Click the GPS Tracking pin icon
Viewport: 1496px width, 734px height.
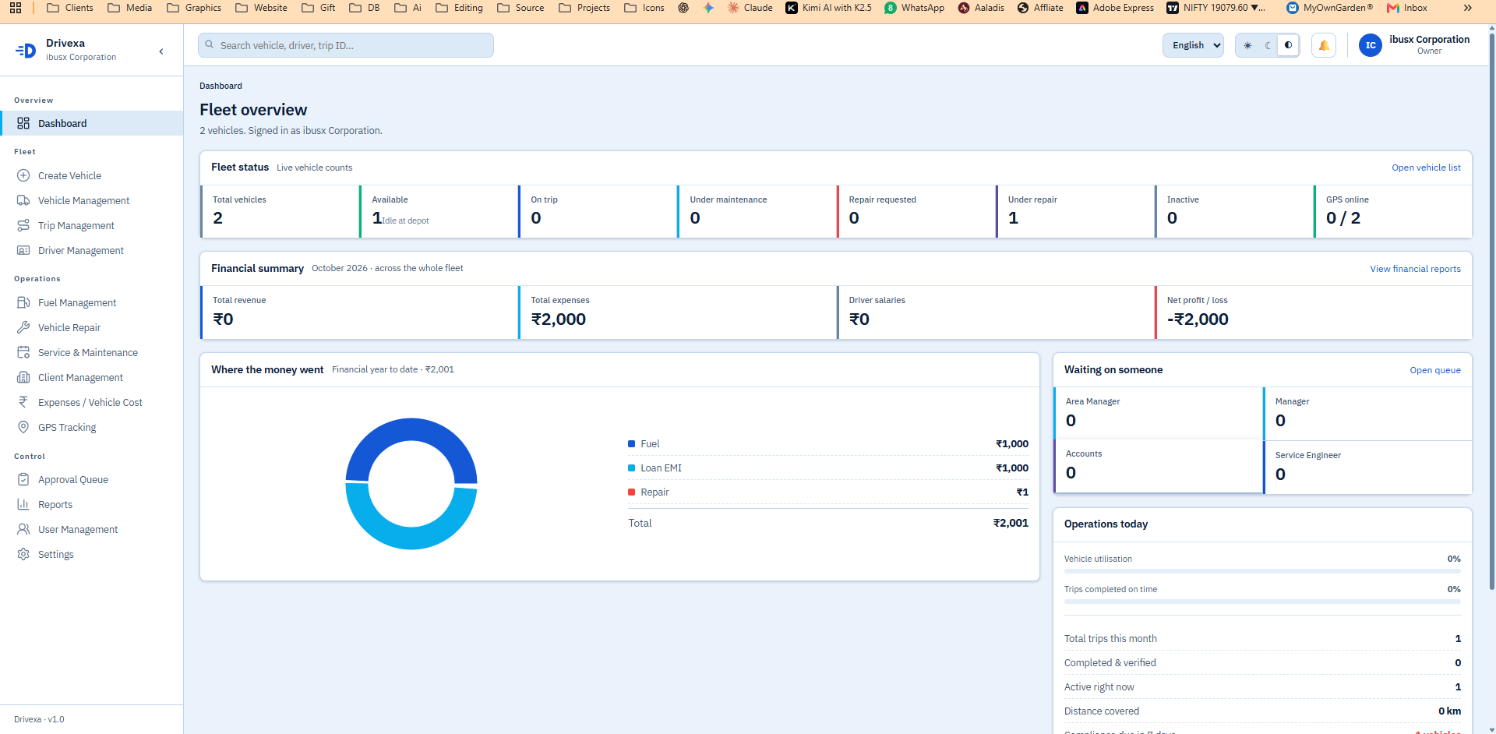(x=23, y=427)
